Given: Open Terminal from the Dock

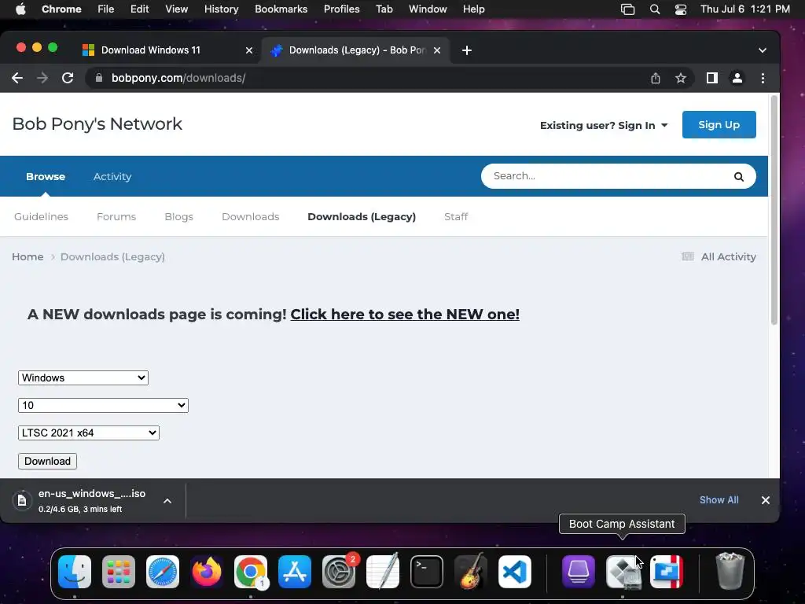Looking at the screenshot, I should click(x=427, y=572).
